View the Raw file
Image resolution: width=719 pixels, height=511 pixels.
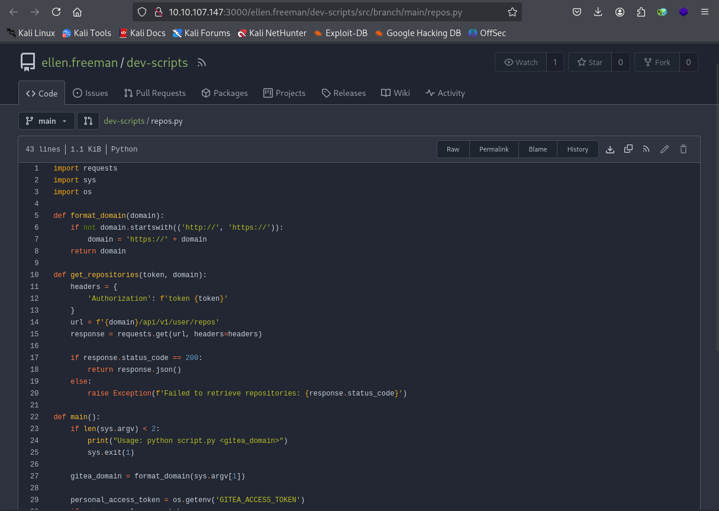coord(453,149)
